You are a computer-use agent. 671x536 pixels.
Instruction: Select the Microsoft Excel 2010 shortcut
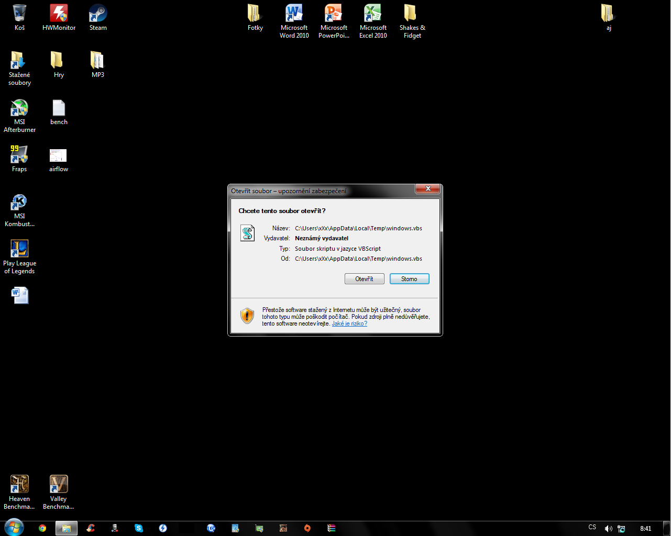pyautogui.click(x=373, y=21)
